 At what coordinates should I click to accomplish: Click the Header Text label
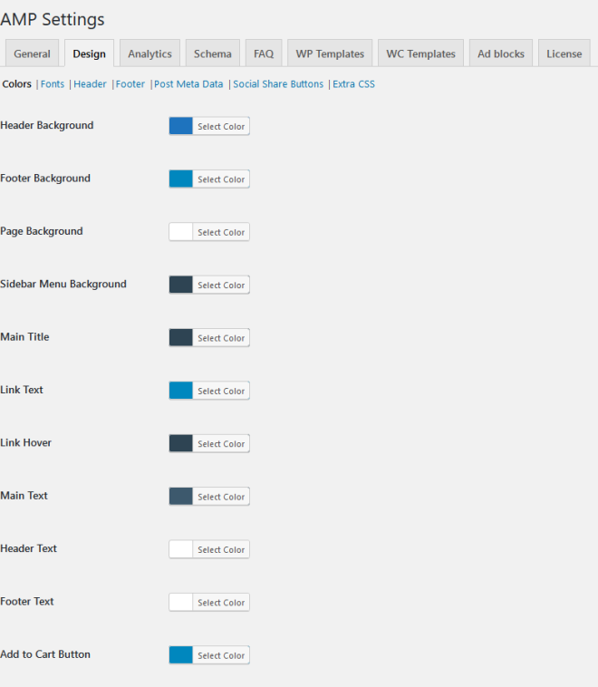click(28, 548)
